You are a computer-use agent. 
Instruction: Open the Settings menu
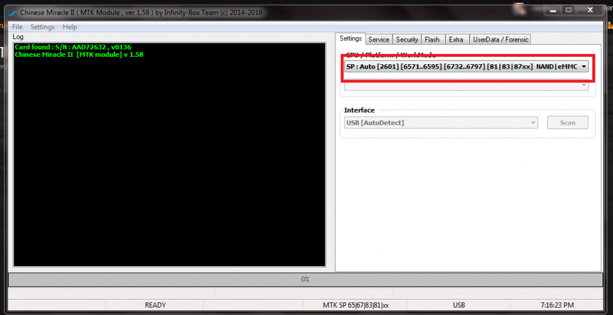43,27
